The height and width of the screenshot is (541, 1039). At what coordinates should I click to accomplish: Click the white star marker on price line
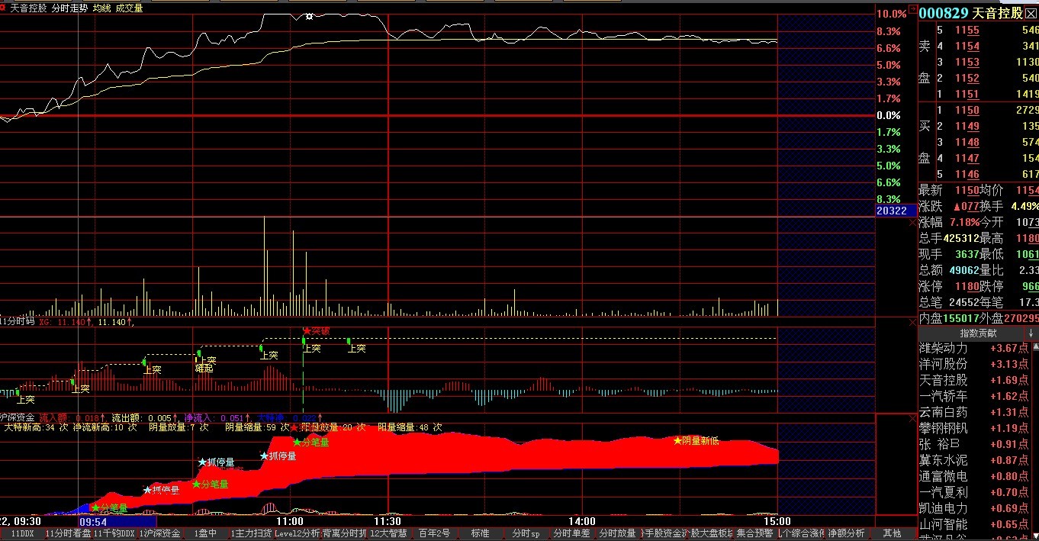[309, 16]
